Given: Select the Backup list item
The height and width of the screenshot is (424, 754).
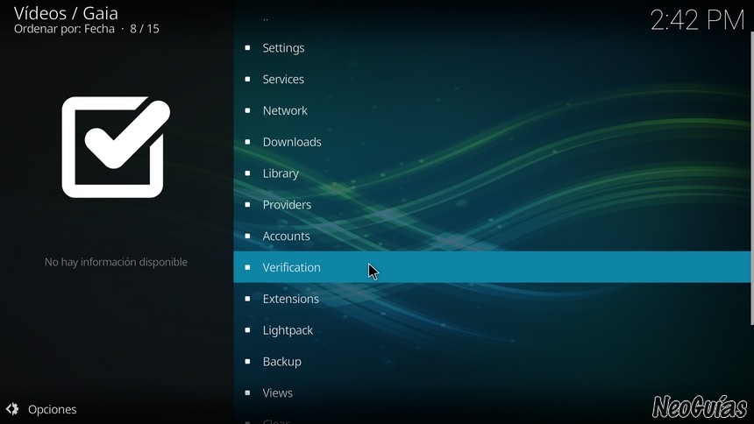Looking at the screenshot, I should tap(492, 362).
